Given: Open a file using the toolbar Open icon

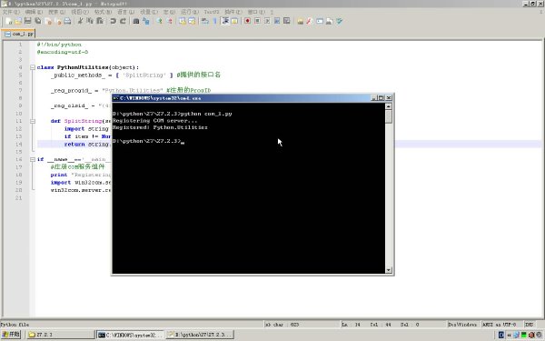Looking at the screenshot, I should tap(18, 21).
